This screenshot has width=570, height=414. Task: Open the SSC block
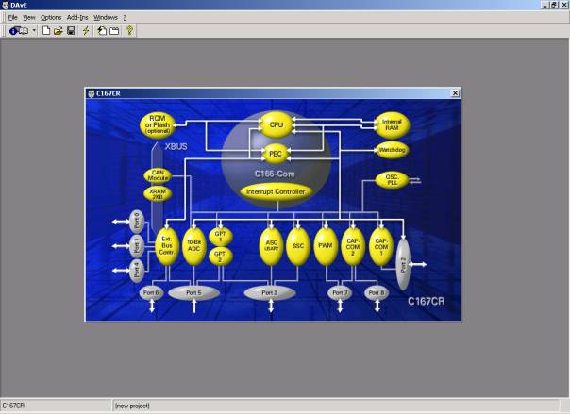tap(298, 246)
